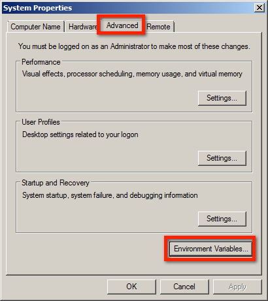Click the greyed-out Apply button
Screen dimensions: 268x301
click(x=237, y=287)
